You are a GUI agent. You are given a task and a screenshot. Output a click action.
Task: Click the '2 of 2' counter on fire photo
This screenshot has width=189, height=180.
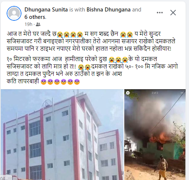155,93
